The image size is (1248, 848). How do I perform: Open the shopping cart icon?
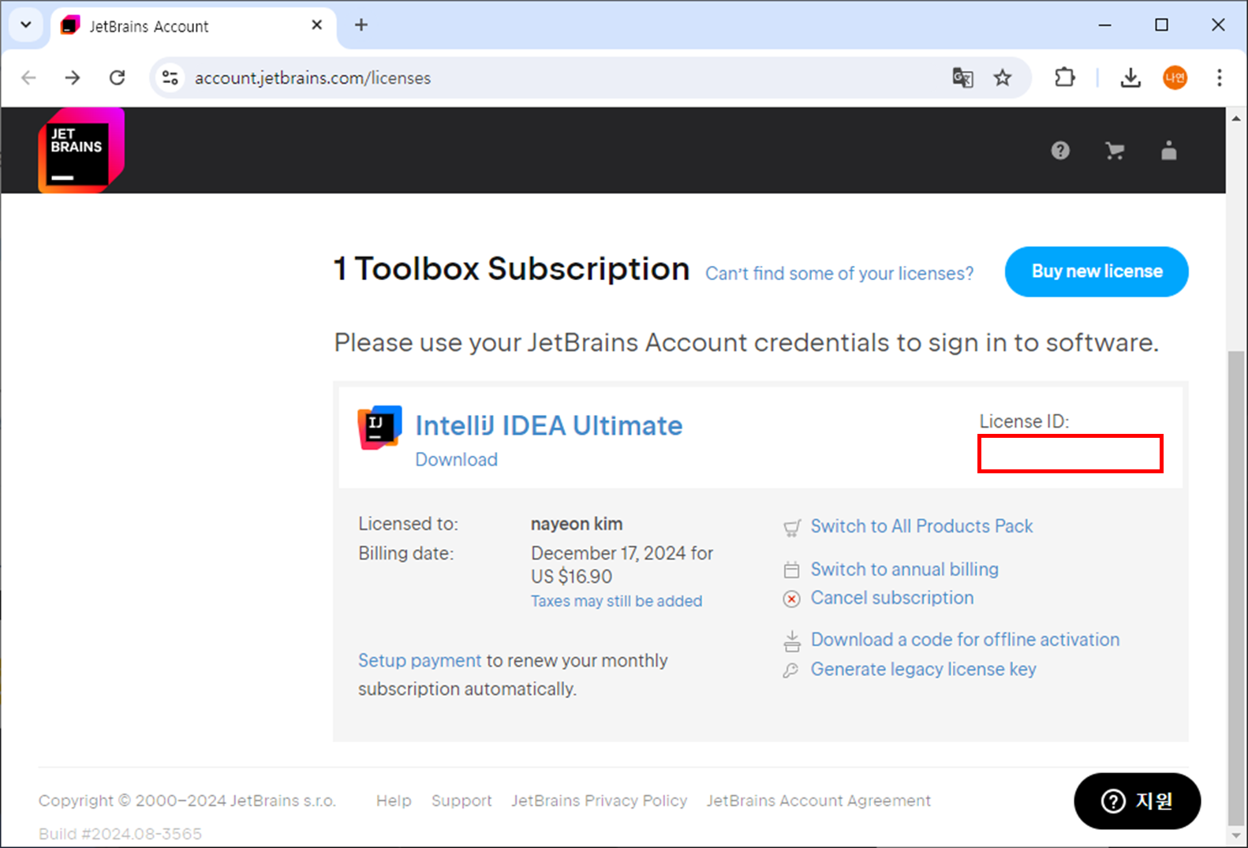[x=1115, y=151]
